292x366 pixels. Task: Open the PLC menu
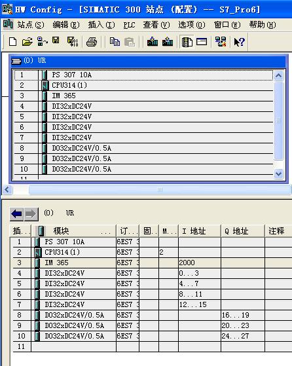tap(130, 25)
